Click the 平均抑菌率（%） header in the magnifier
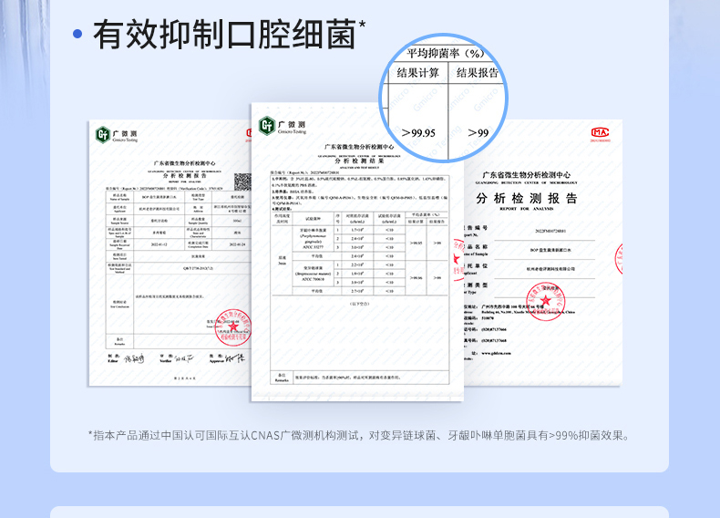This screenshot has width=720, height=518. [x=446, y=53]
